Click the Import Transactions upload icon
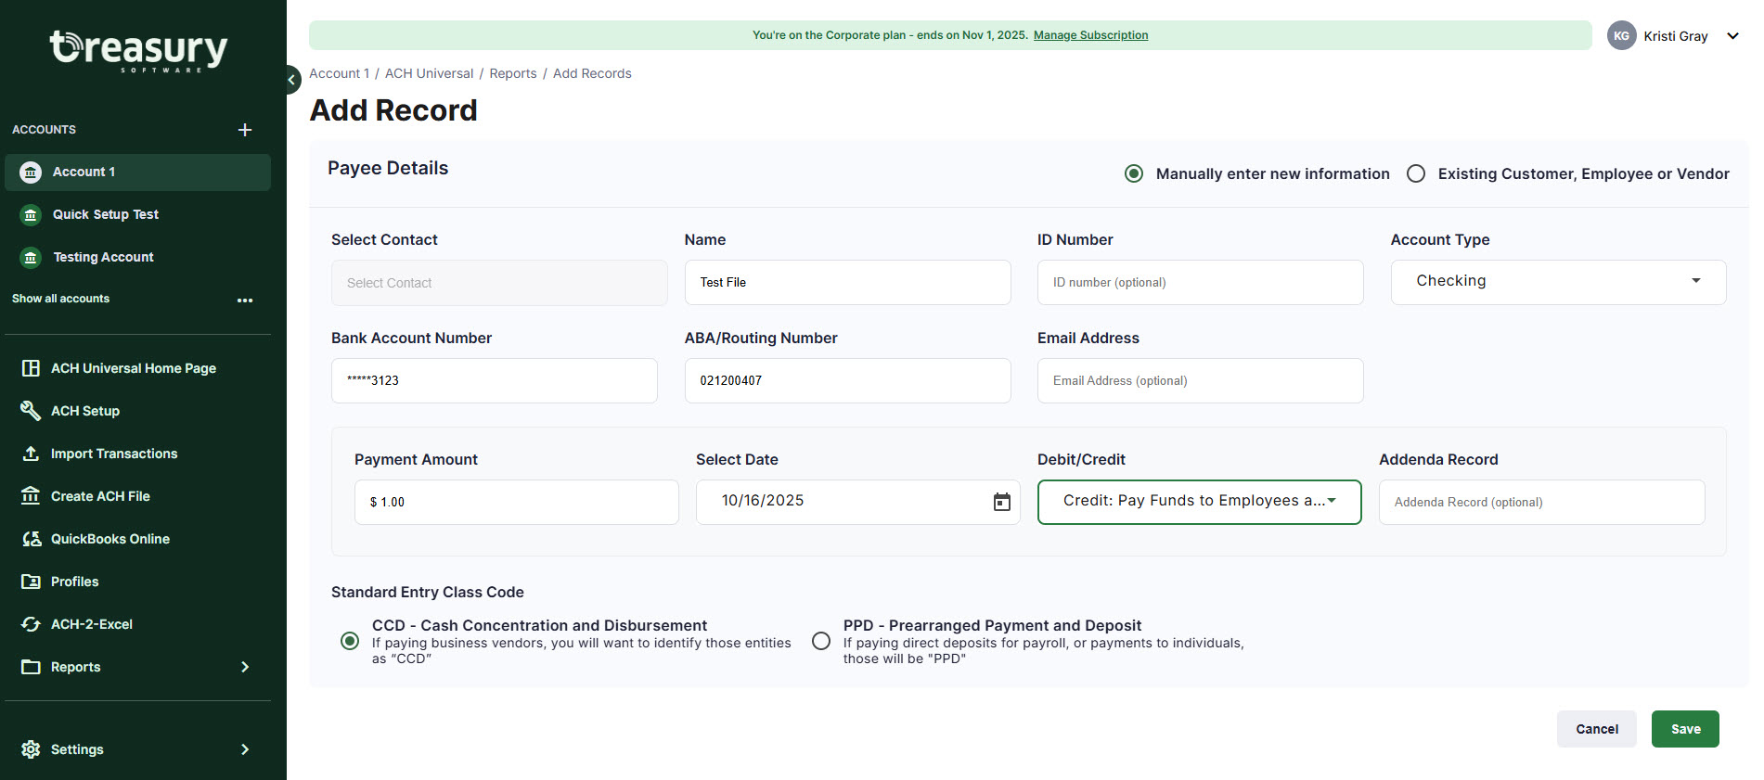This screenshot has width=1764, height=780. [x=31, y=454]
